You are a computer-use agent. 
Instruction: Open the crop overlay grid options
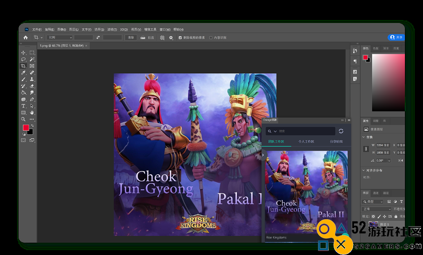(x=162, y=38)
